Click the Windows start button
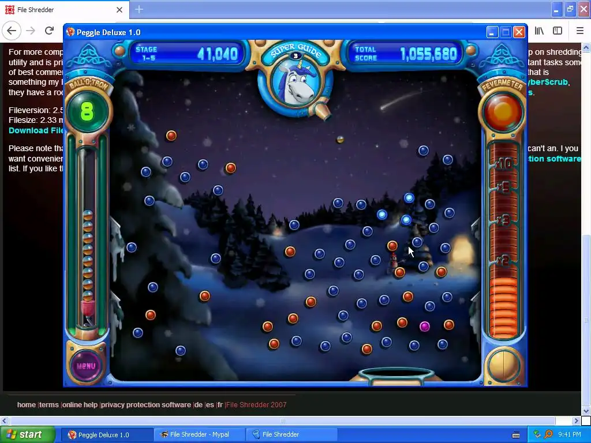Viewport: 591px width, 443px height. click(x=27, y=434)
